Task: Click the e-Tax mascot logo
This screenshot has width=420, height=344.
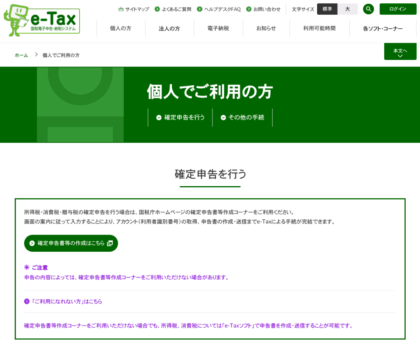Action: 16,18
